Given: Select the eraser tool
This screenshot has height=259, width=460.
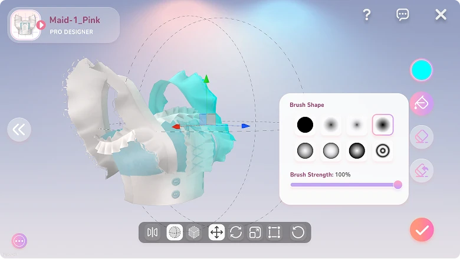Looking at the screenshot, I should (x=422, y=137).
